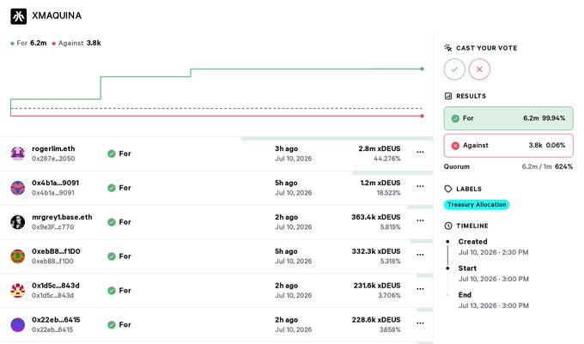Select the Against result bar 0.06%
Screen dimensions: 584x344
(x=508, y=146)
